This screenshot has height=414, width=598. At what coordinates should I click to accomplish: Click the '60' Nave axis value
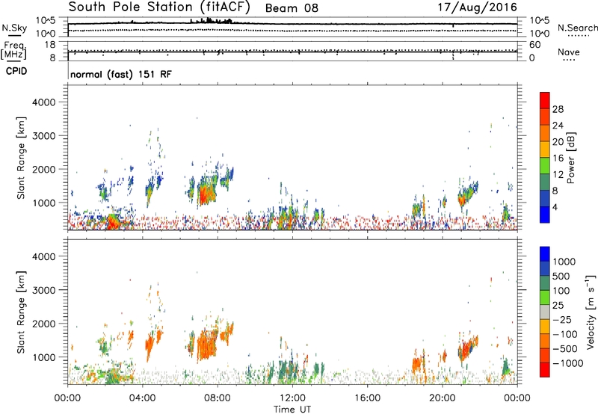pyautogui.click(x=534, y=45)
